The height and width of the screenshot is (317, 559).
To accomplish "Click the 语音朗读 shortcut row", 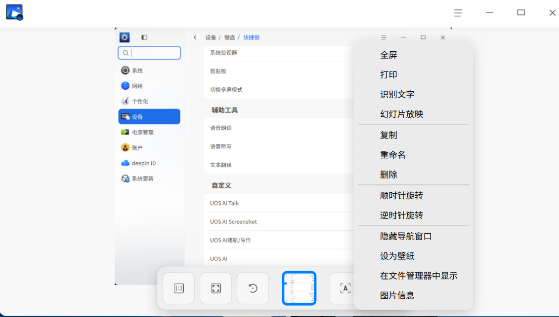I will [279, 128].
